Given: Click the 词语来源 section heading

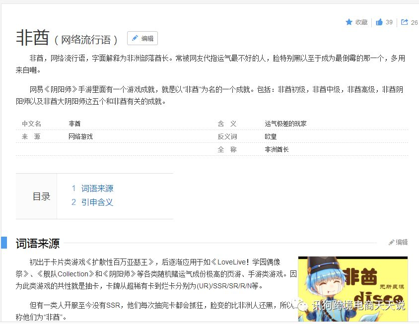Looking at the screenshot, I should (37, 243).
